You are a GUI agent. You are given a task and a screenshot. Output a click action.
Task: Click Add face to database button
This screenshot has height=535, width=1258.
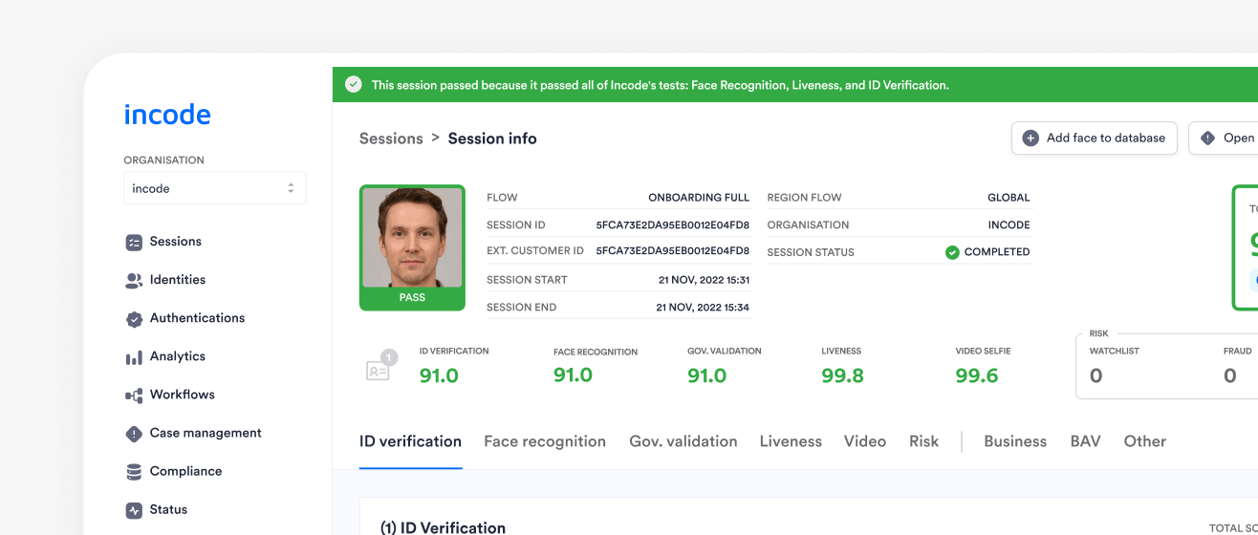(1094, 138)
